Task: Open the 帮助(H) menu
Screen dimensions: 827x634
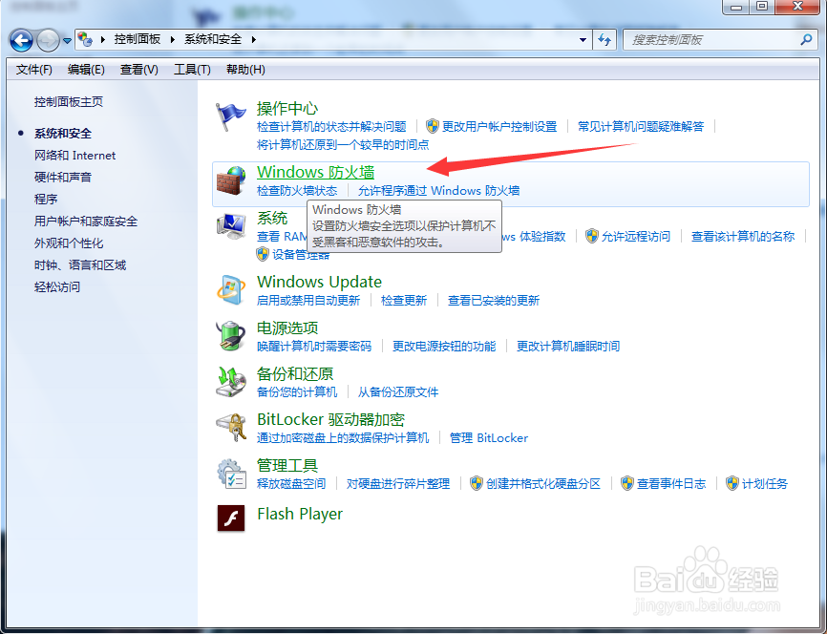Action: pyautogui.click(x=245, y=70)
